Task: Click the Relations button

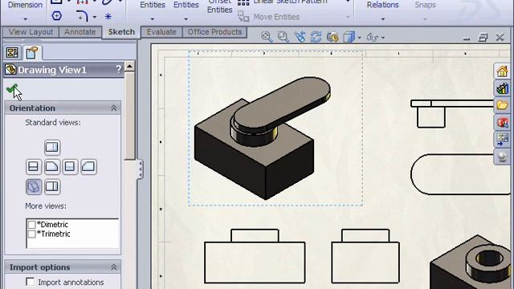Action: point(382,5)
